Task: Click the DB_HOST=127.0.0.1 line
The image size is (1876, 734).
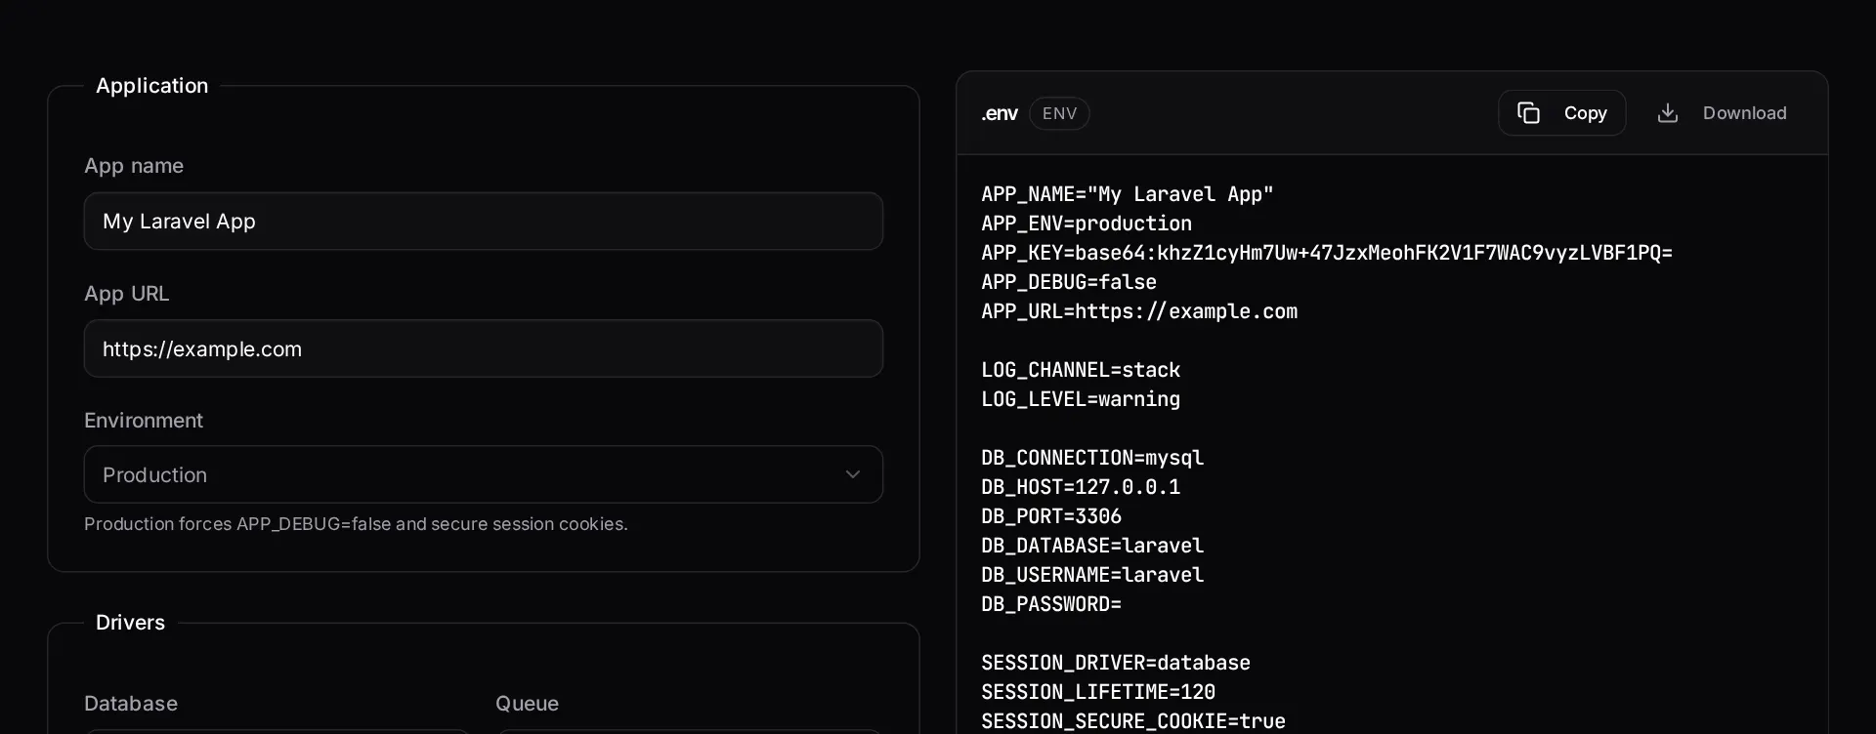Action: coord(1081,487)
